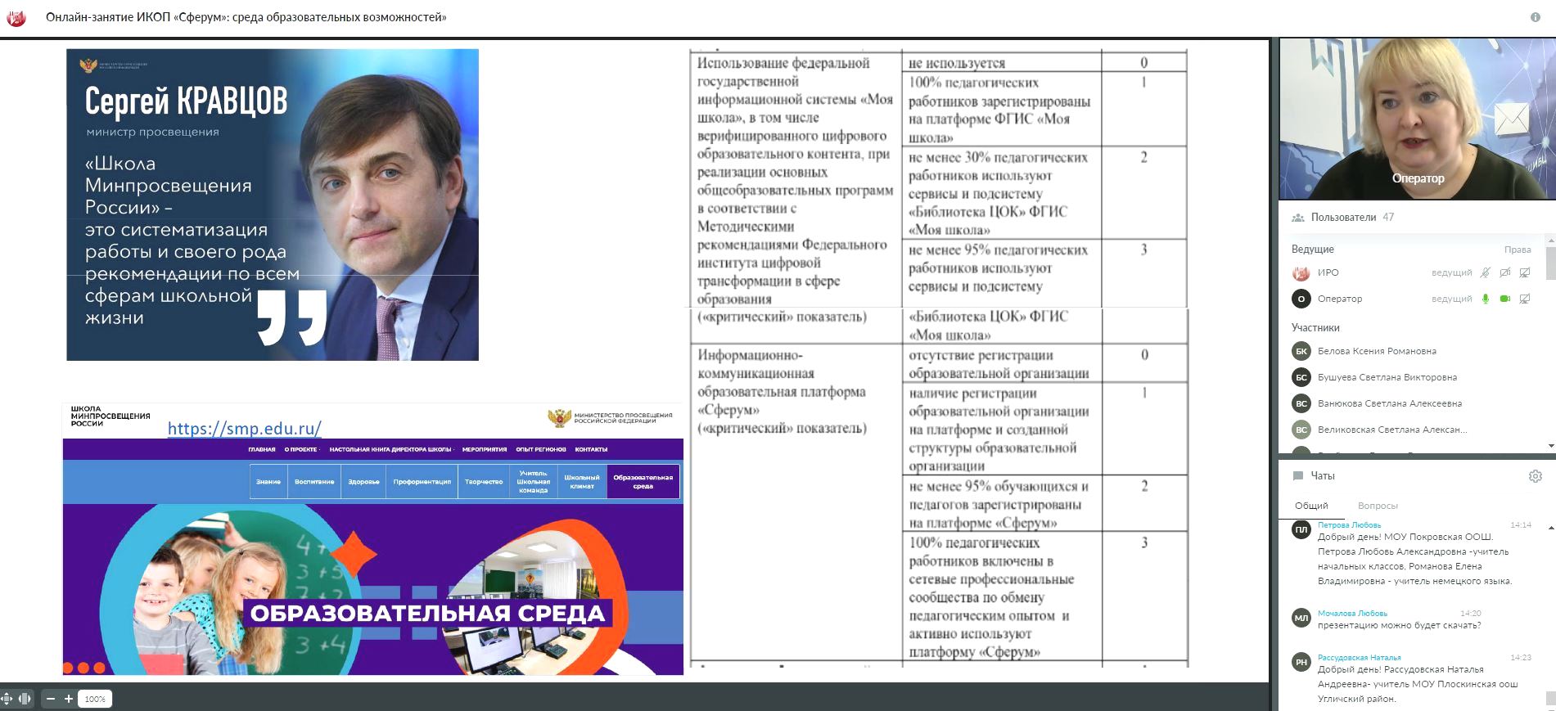
Task: Click the Оператор presenter avatar
Action: [1301, 299]
